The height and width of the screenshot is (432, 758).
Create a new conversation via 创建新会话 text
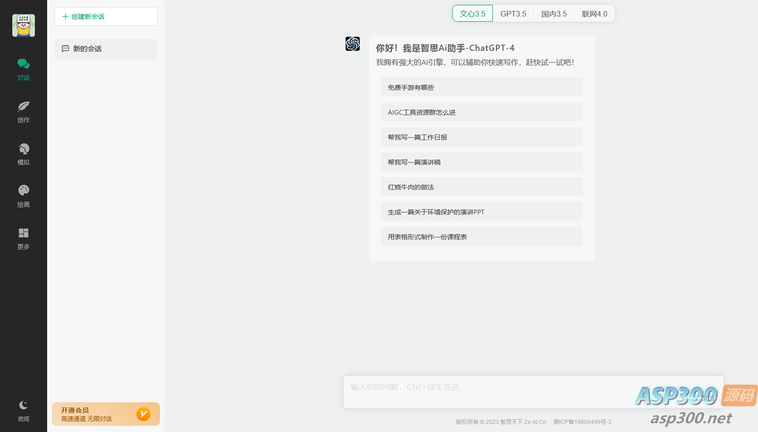(x=88, y=16)
